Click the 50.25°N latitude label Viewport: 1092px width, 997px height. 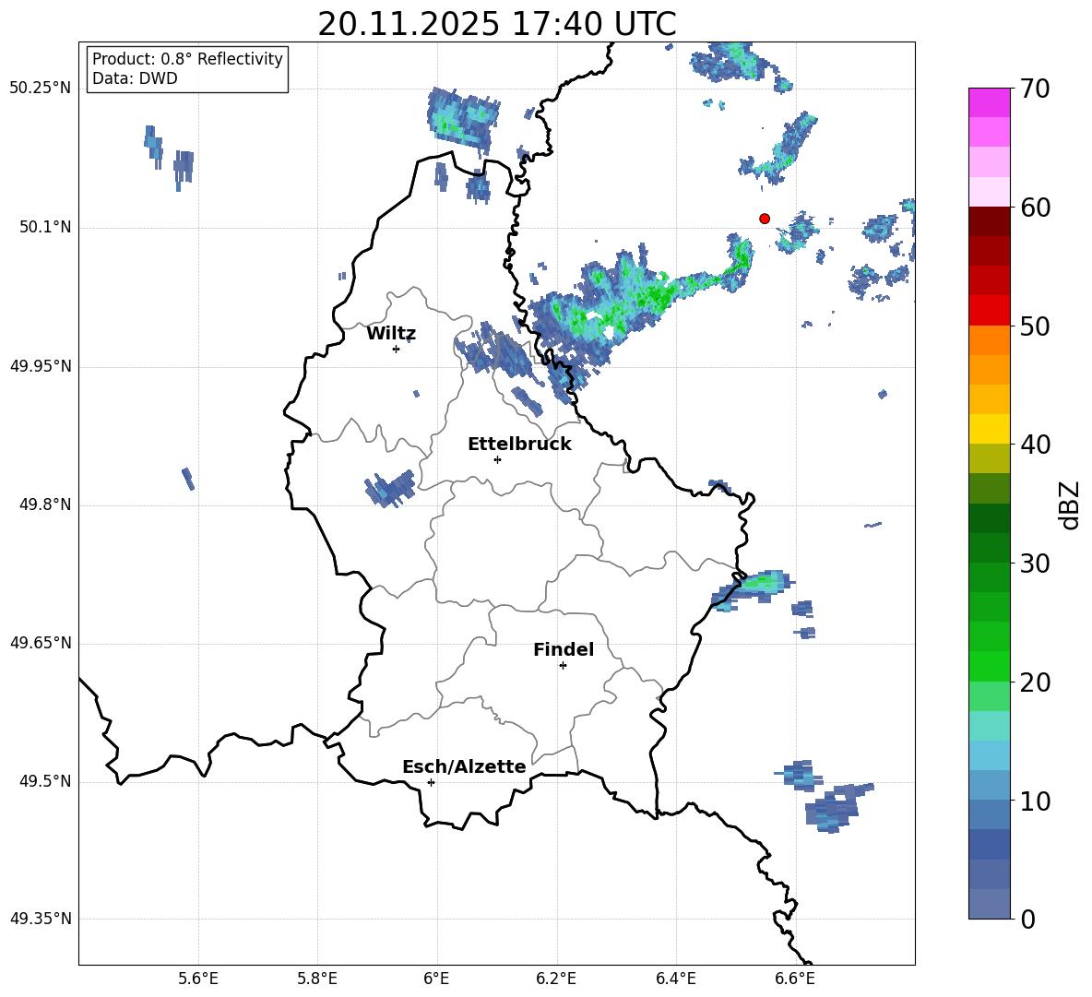pyautogui.click(x=41, y=89)
